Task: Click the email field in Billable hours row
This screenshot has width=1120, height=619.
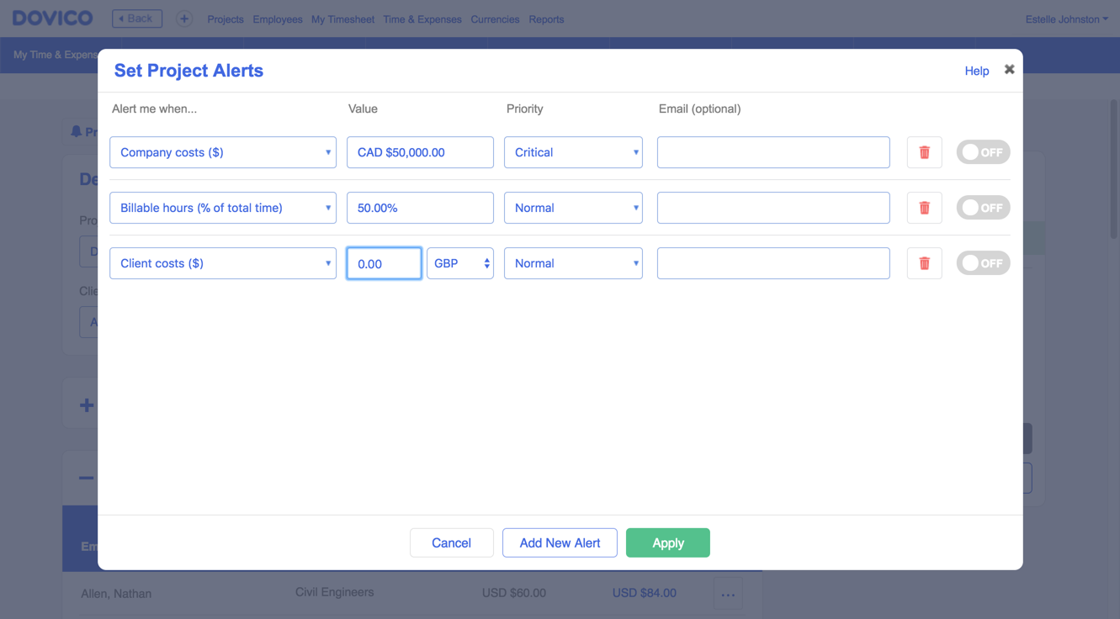Action: [773, 208]
